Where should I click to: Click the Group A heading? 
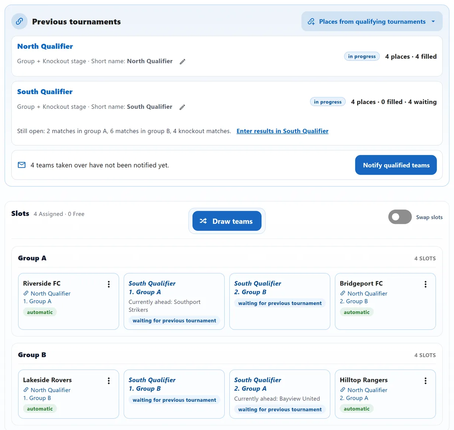(32, 258)
